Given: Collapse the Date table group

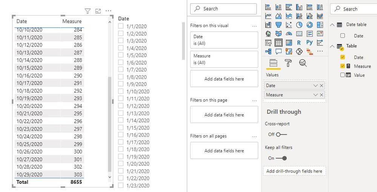Looking at the screenshot, I should pos(332,25).
